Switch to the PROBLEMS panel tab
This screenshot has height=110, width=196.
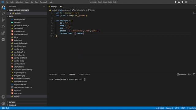(53, 75)
